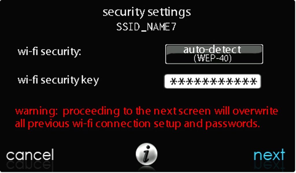This screenshot has width=296, height=173.
Task: Open help via the silver i icon
Action: pyautogui.click(x=147, y=154)
